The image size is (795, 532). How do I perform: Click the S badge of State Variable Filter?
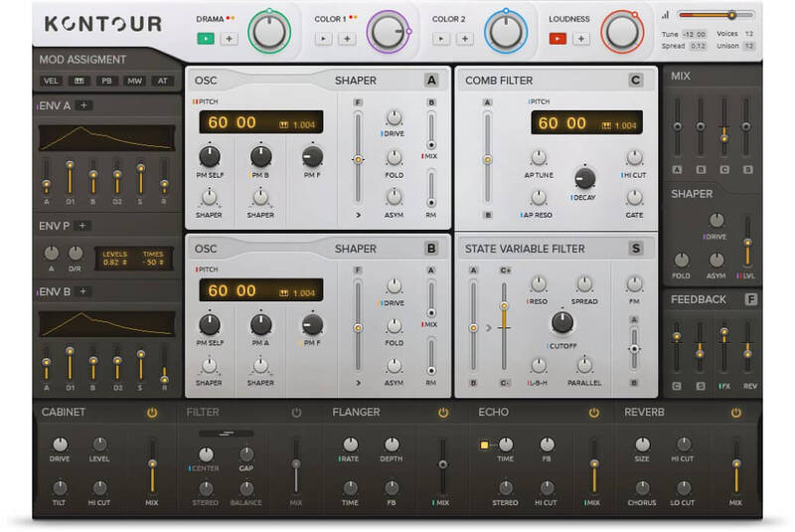(635, 249)
